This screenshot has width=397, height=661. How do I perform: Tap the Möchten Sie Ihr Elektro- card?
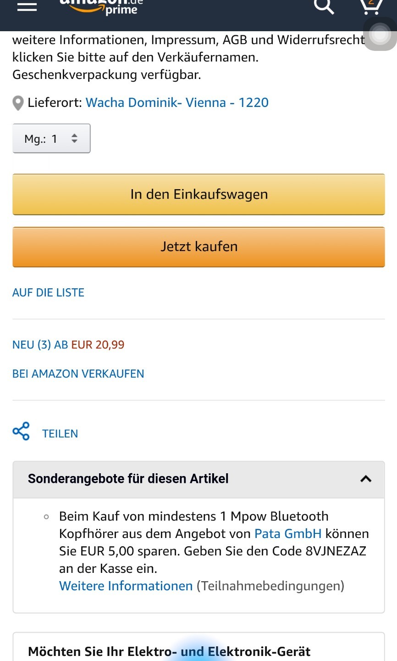198,647
